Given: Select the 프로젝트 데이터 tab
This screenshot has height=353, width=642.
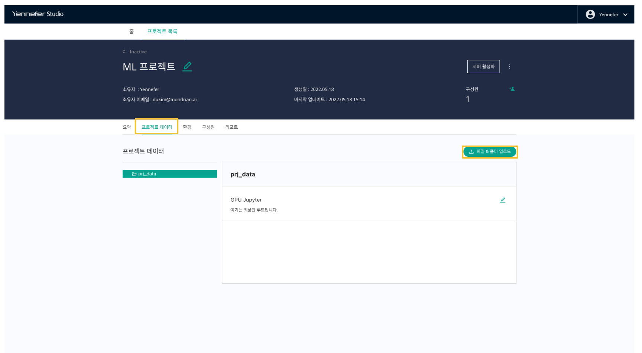Looking at the screenshot, I should point(157,127).
